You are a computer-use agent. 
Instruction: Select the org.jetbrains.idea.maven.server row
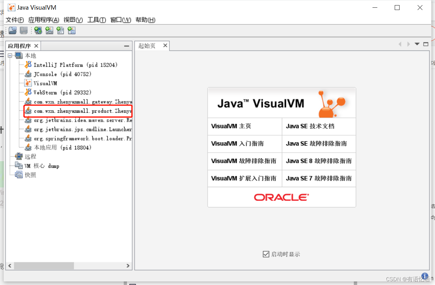[83, 120]
